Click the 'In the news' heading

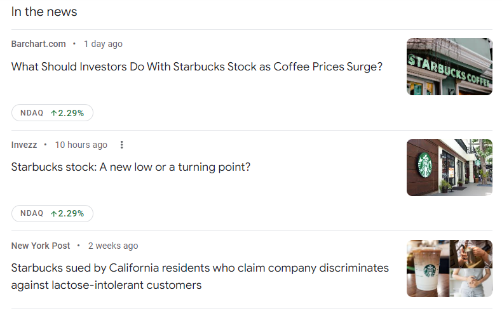[44, 12]
